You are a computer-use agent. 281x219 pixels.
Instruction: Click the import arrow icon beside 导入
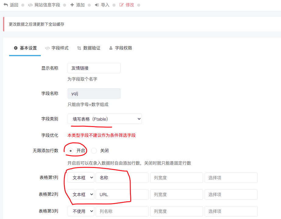[97, 5]
